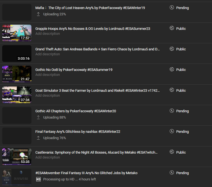
Task: Click the public globe icon for Gothic No OoB
Action: click(x=172, y=69)
